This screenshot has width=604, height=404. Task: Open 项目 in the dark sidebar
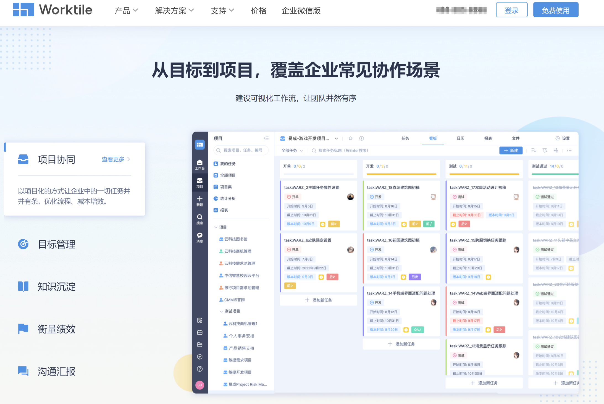pos(200,183)
